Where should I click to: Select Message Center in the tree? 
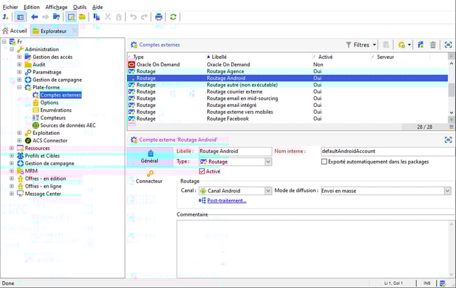point(43,194)
